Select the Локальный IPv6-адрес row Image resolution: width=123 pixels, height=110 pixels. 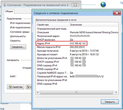click(77, 76)
